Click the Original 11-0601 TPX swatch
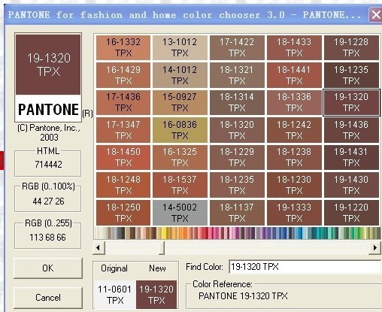This screenshot has height=312, width=382. point(115,295)
